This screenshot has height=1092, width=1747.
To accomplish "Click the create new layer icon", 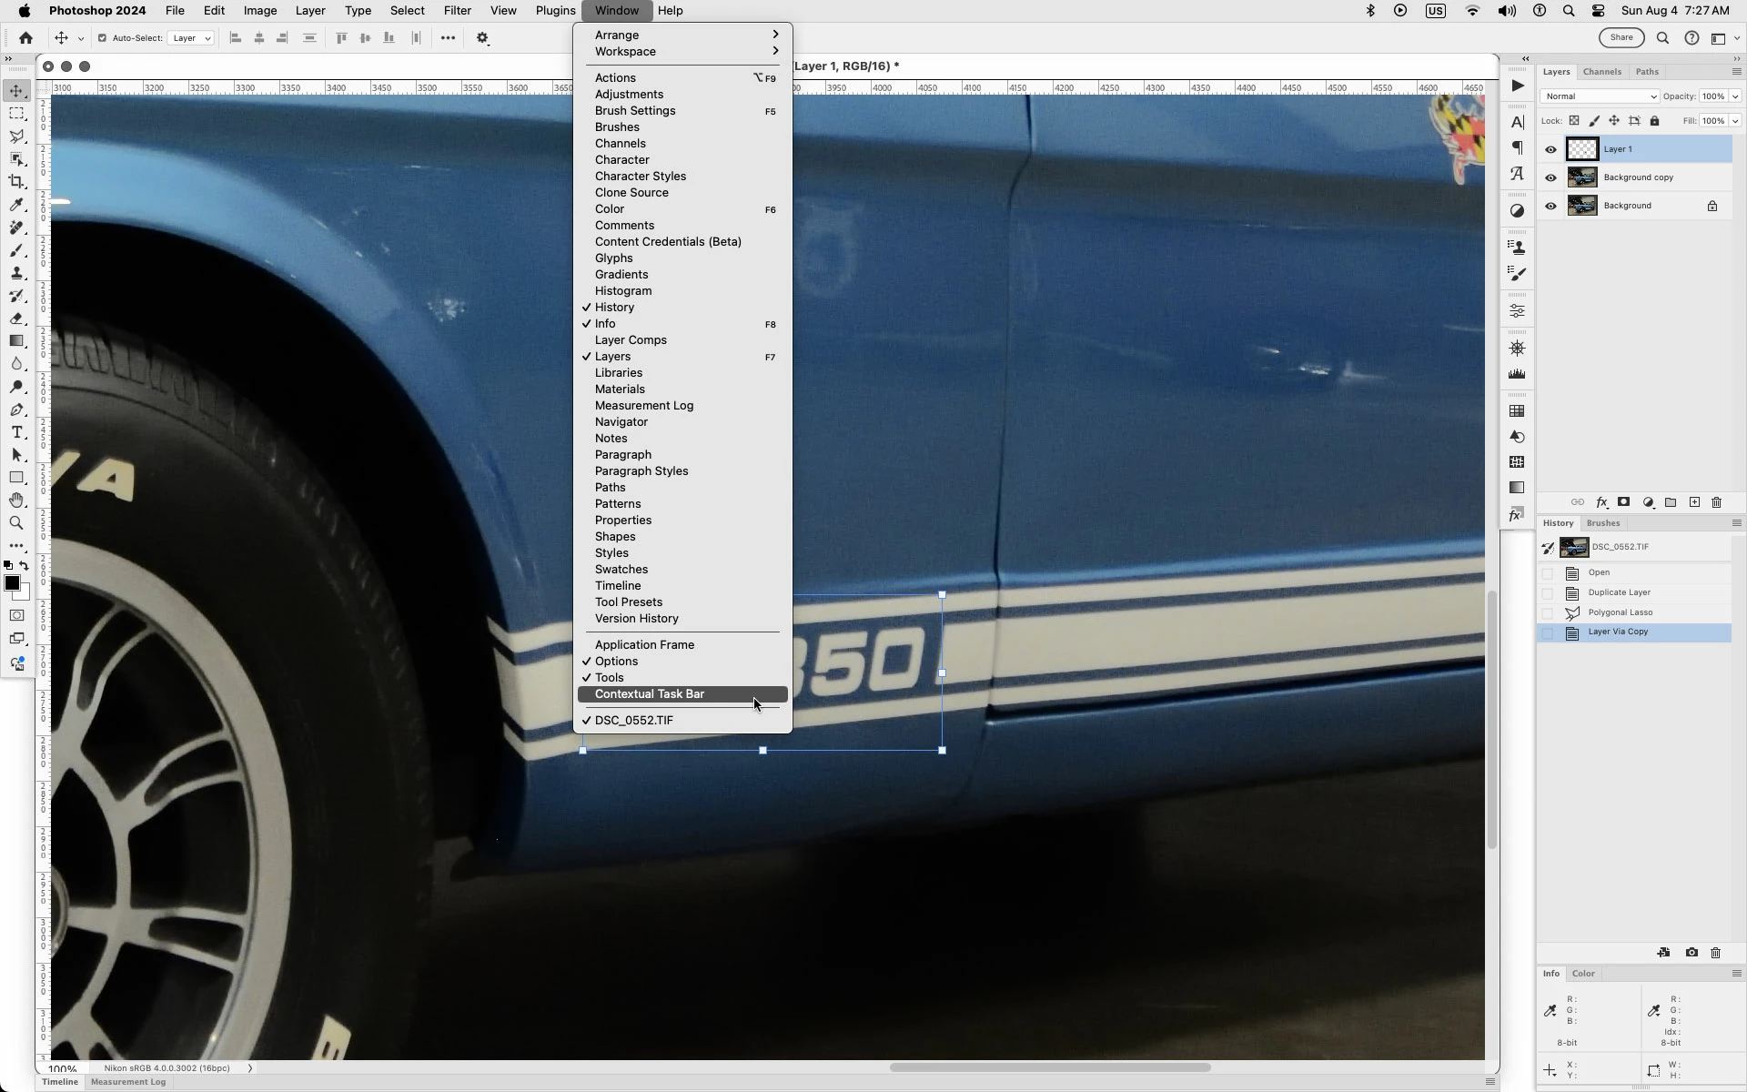I will point(1694,502).
